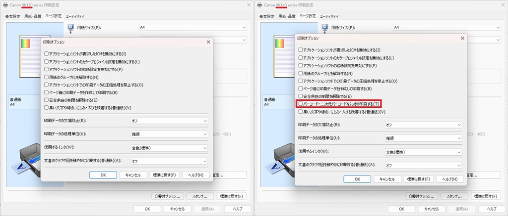
Task: Toggle 安全余白の制限を解除する(E) in XK130 options
Action: [x=46, y=100]
